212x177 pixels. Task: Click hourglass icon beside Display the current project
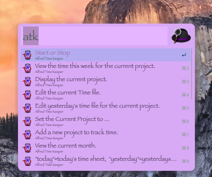[x=27, y=81]
